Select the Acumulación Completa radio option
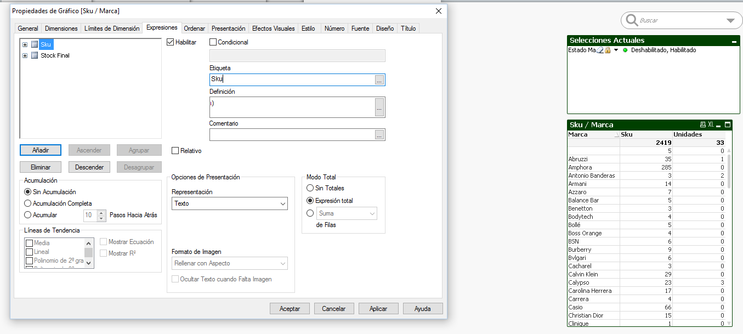Image resolution: width=743 pixels, height=334 pixels. pos(28,203)
